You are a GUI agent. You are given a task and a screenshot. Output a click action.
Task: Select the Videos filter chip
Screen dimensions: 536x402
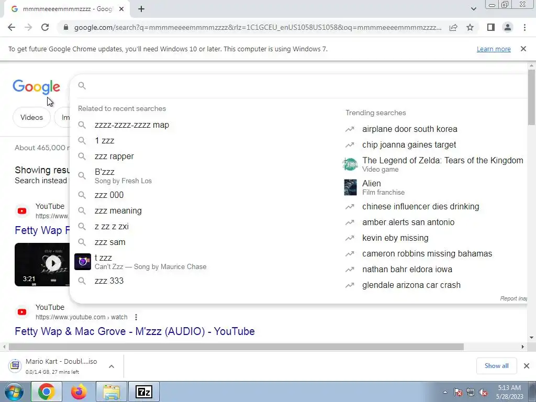pos(31,117)
